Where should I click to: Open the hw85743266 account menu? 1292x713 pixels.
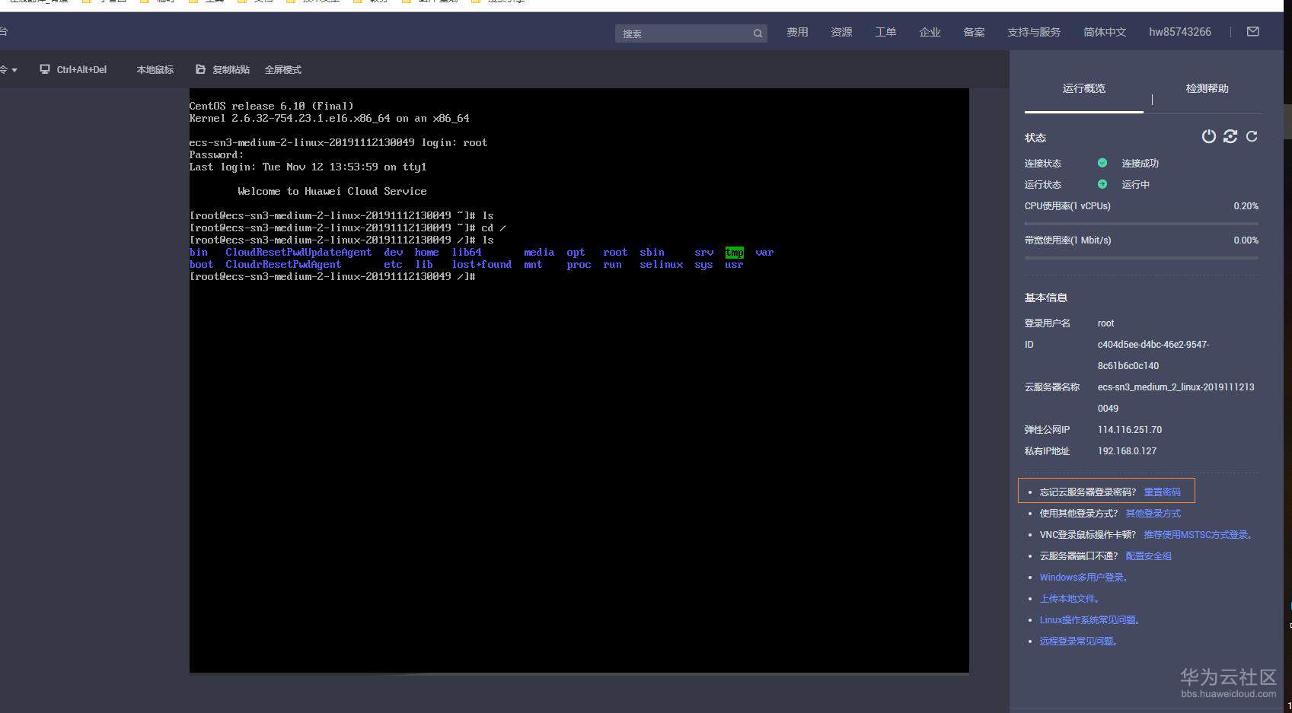[x=1180, y=32]
